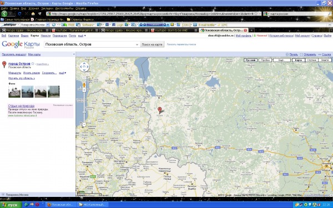Click the Поиск на карте button

coord(152,44)
